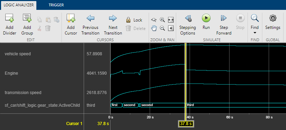
Task: Click the restore-deleted icon with blue arrow
Action: tap(57, 19)
